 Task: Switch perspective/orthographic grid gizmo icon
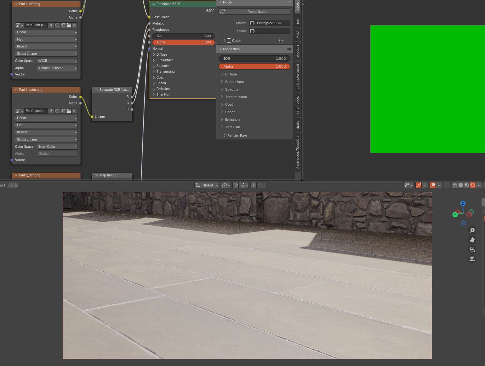click(472, 259)
